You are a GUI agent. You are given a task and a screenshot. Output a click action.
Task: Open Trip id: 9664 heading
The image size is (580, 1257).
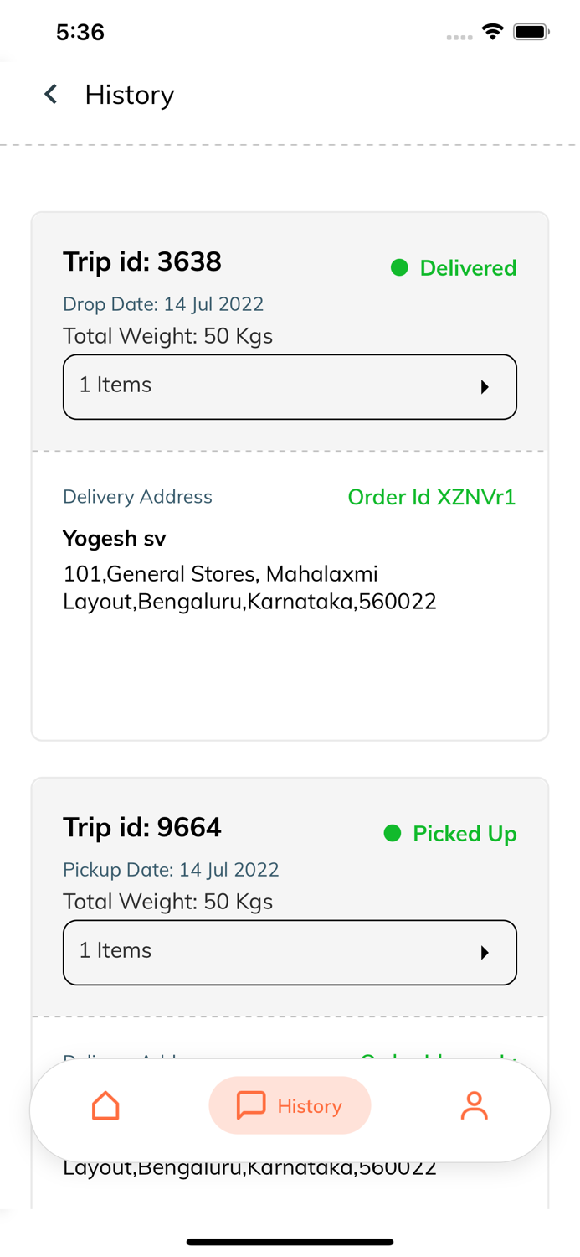pos(142,827)
